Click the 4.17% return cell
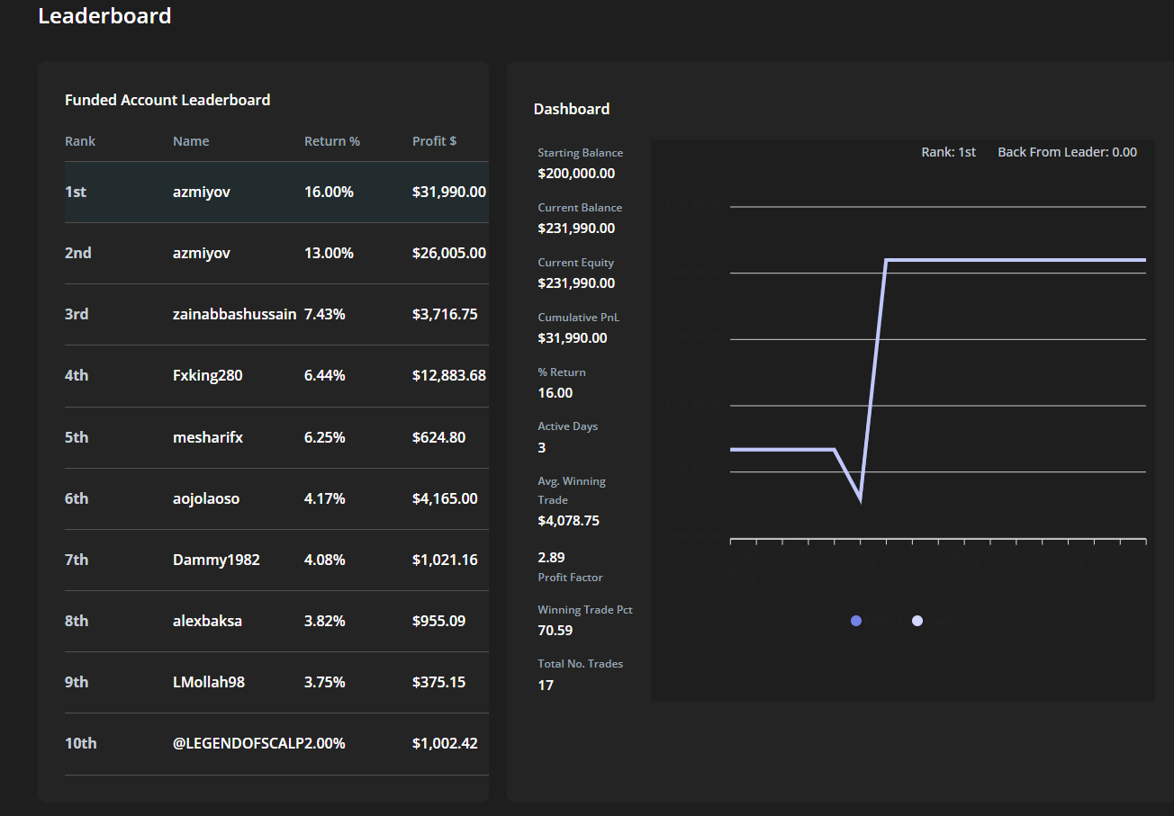Image resolution: width=1174 pixels, height=816 pixels. click(325, 498)
